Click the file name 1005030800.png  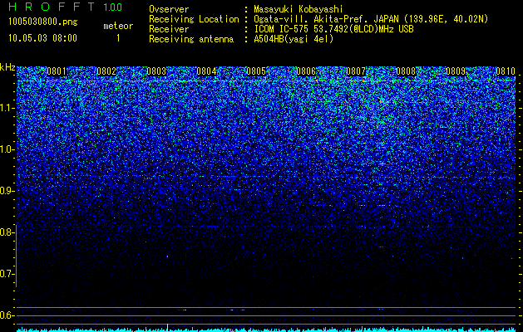pos(43,22)
